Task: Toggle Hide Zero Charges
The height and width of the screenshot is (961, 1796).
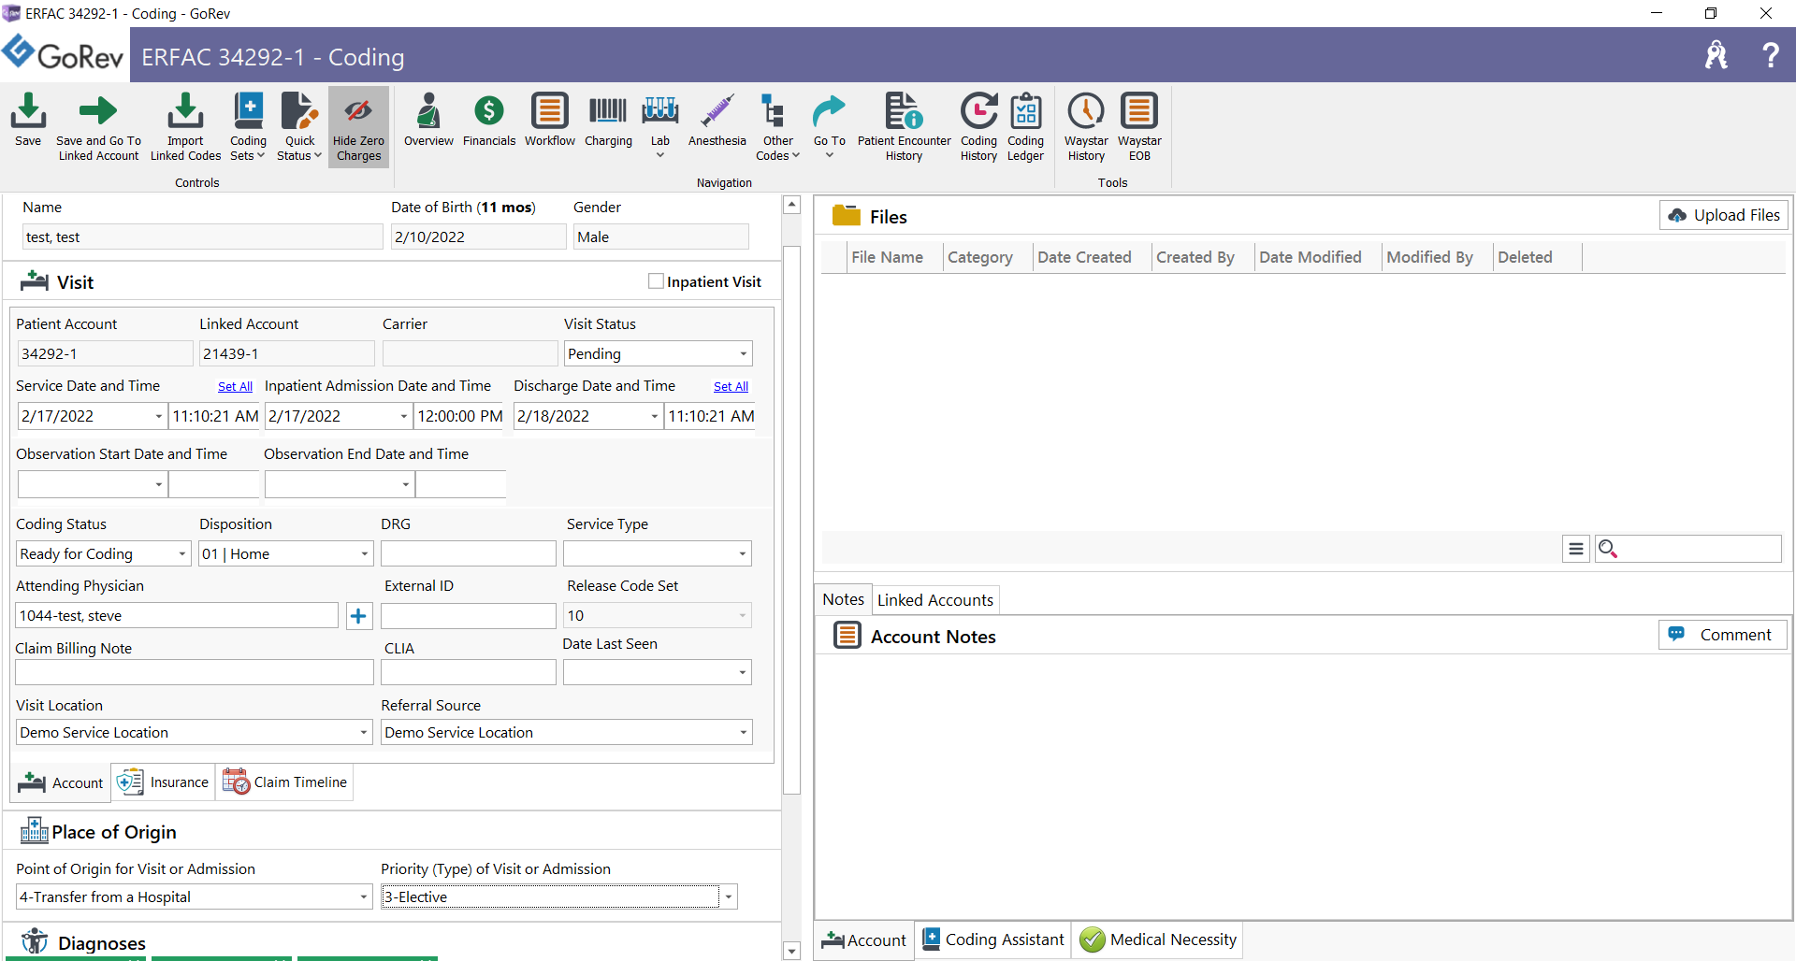Action: pyautogui.click(x=358, y=127)
